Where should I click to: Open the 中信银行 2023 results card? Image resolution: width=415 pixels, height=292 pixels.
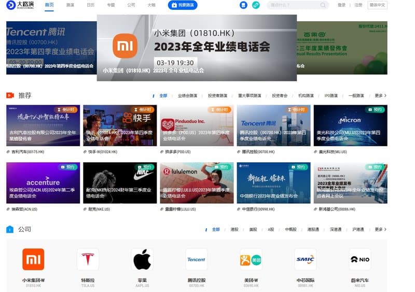tap(274, 183)
